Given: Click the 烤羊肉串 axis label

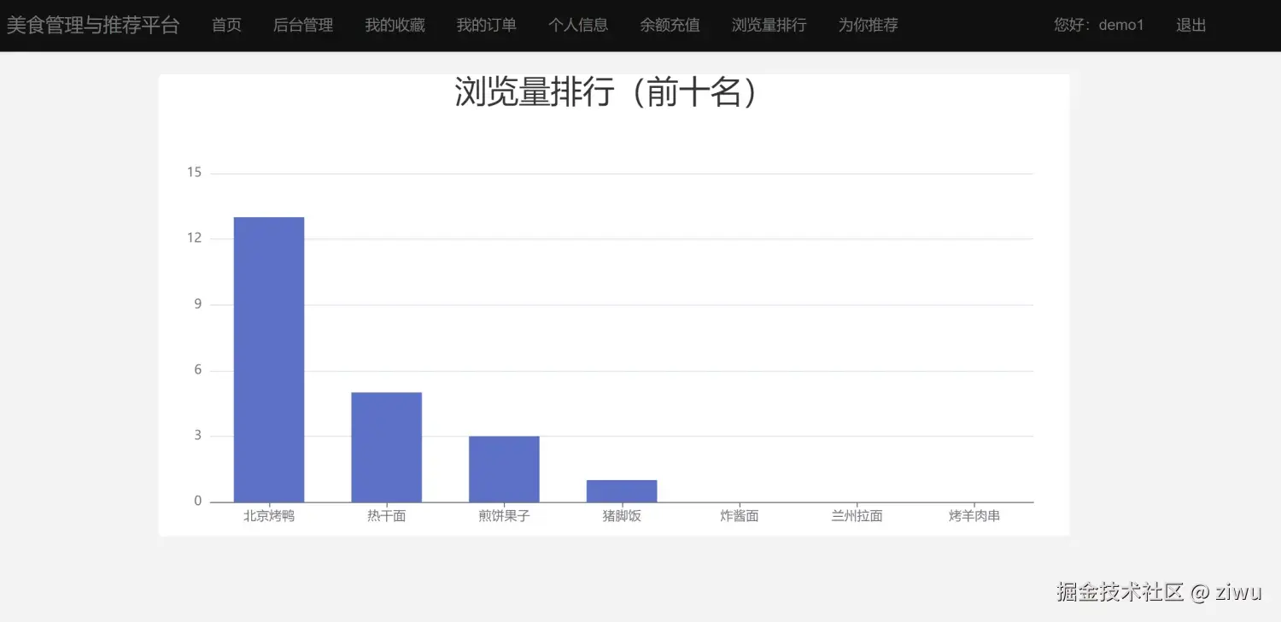Looking at the screenshot, I should (x=974, y=516).
